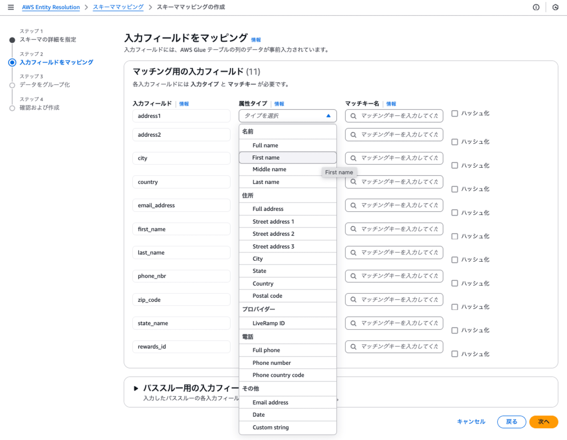Select Phone country code option

click(287, 375)
